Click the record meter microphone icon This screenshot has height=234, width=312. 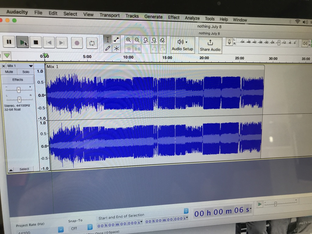229,42
